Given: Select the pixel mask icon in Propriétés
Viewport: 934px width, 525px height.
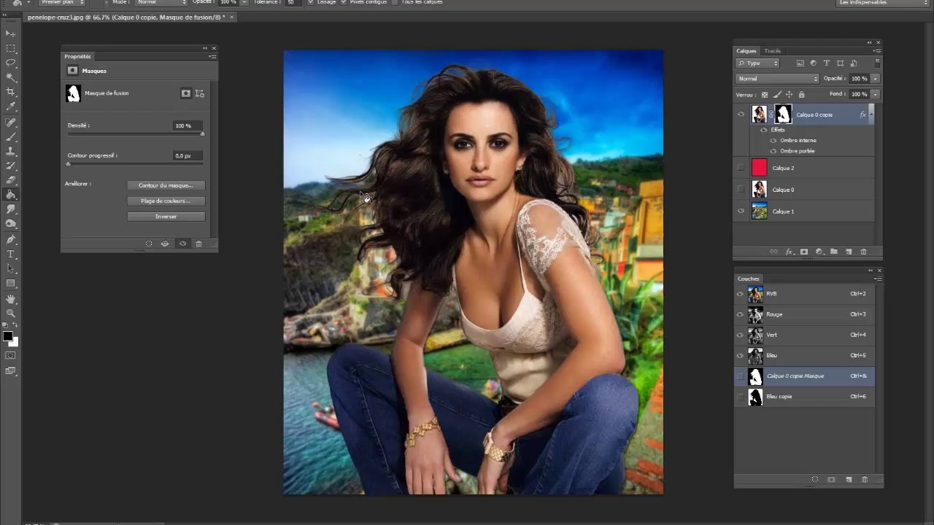Looking at the screenshot, I should (186, 93).
